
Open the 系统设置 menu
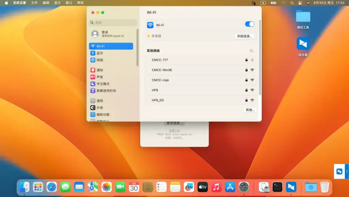pyautogui.click(x=19, y=3)
